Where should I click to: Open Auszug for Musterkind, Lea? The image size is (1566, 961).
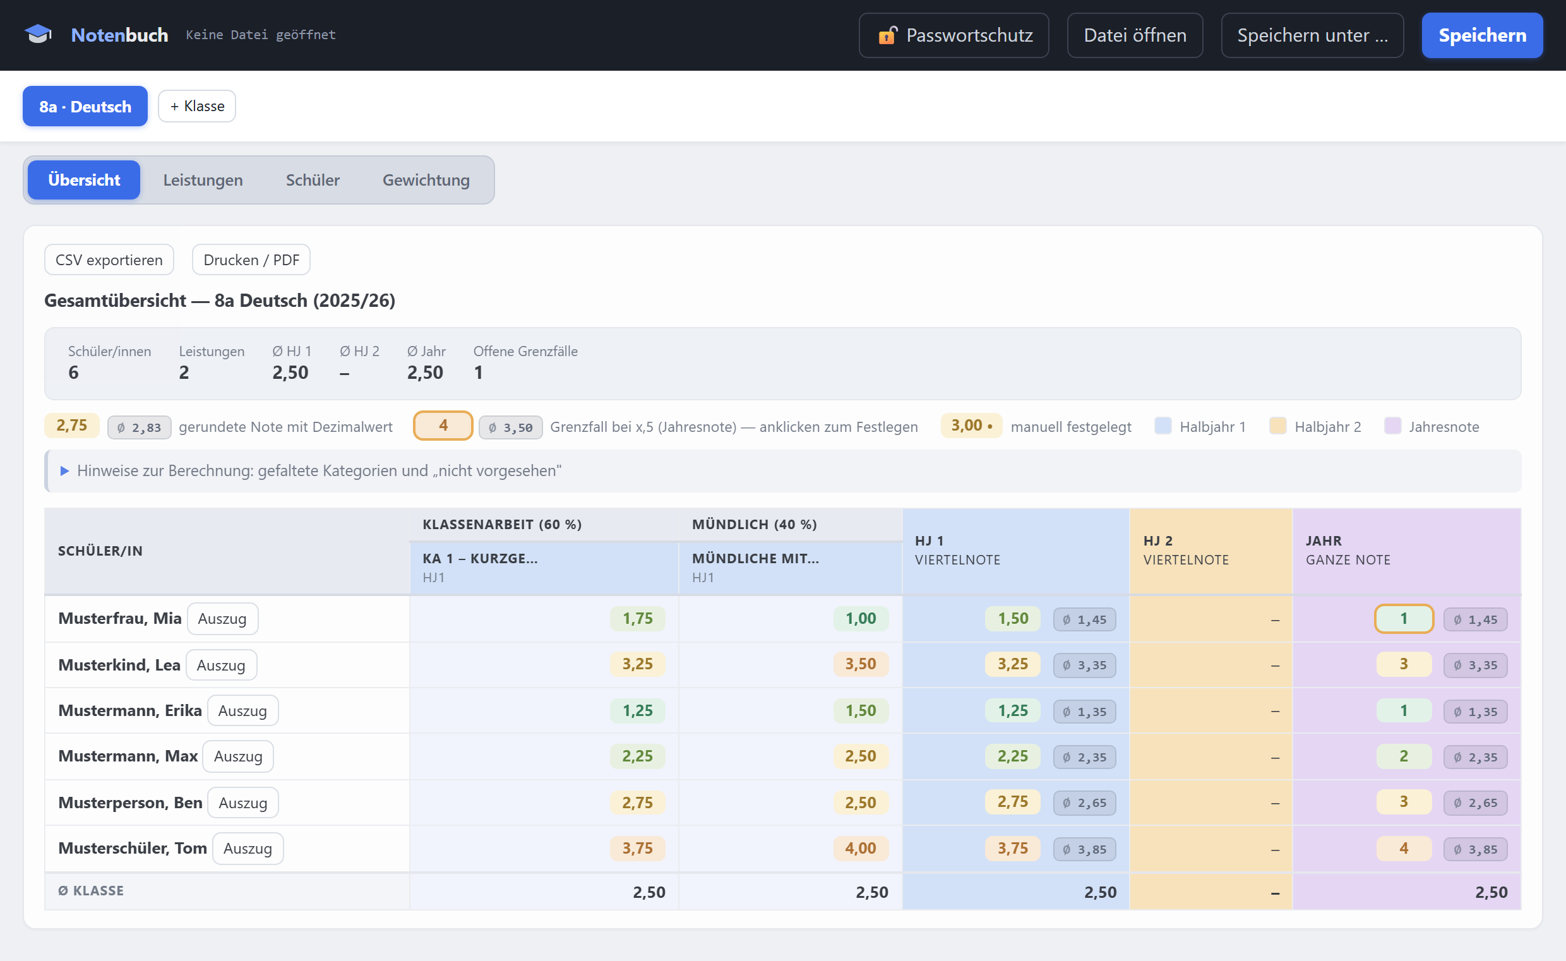coord(221,665)
